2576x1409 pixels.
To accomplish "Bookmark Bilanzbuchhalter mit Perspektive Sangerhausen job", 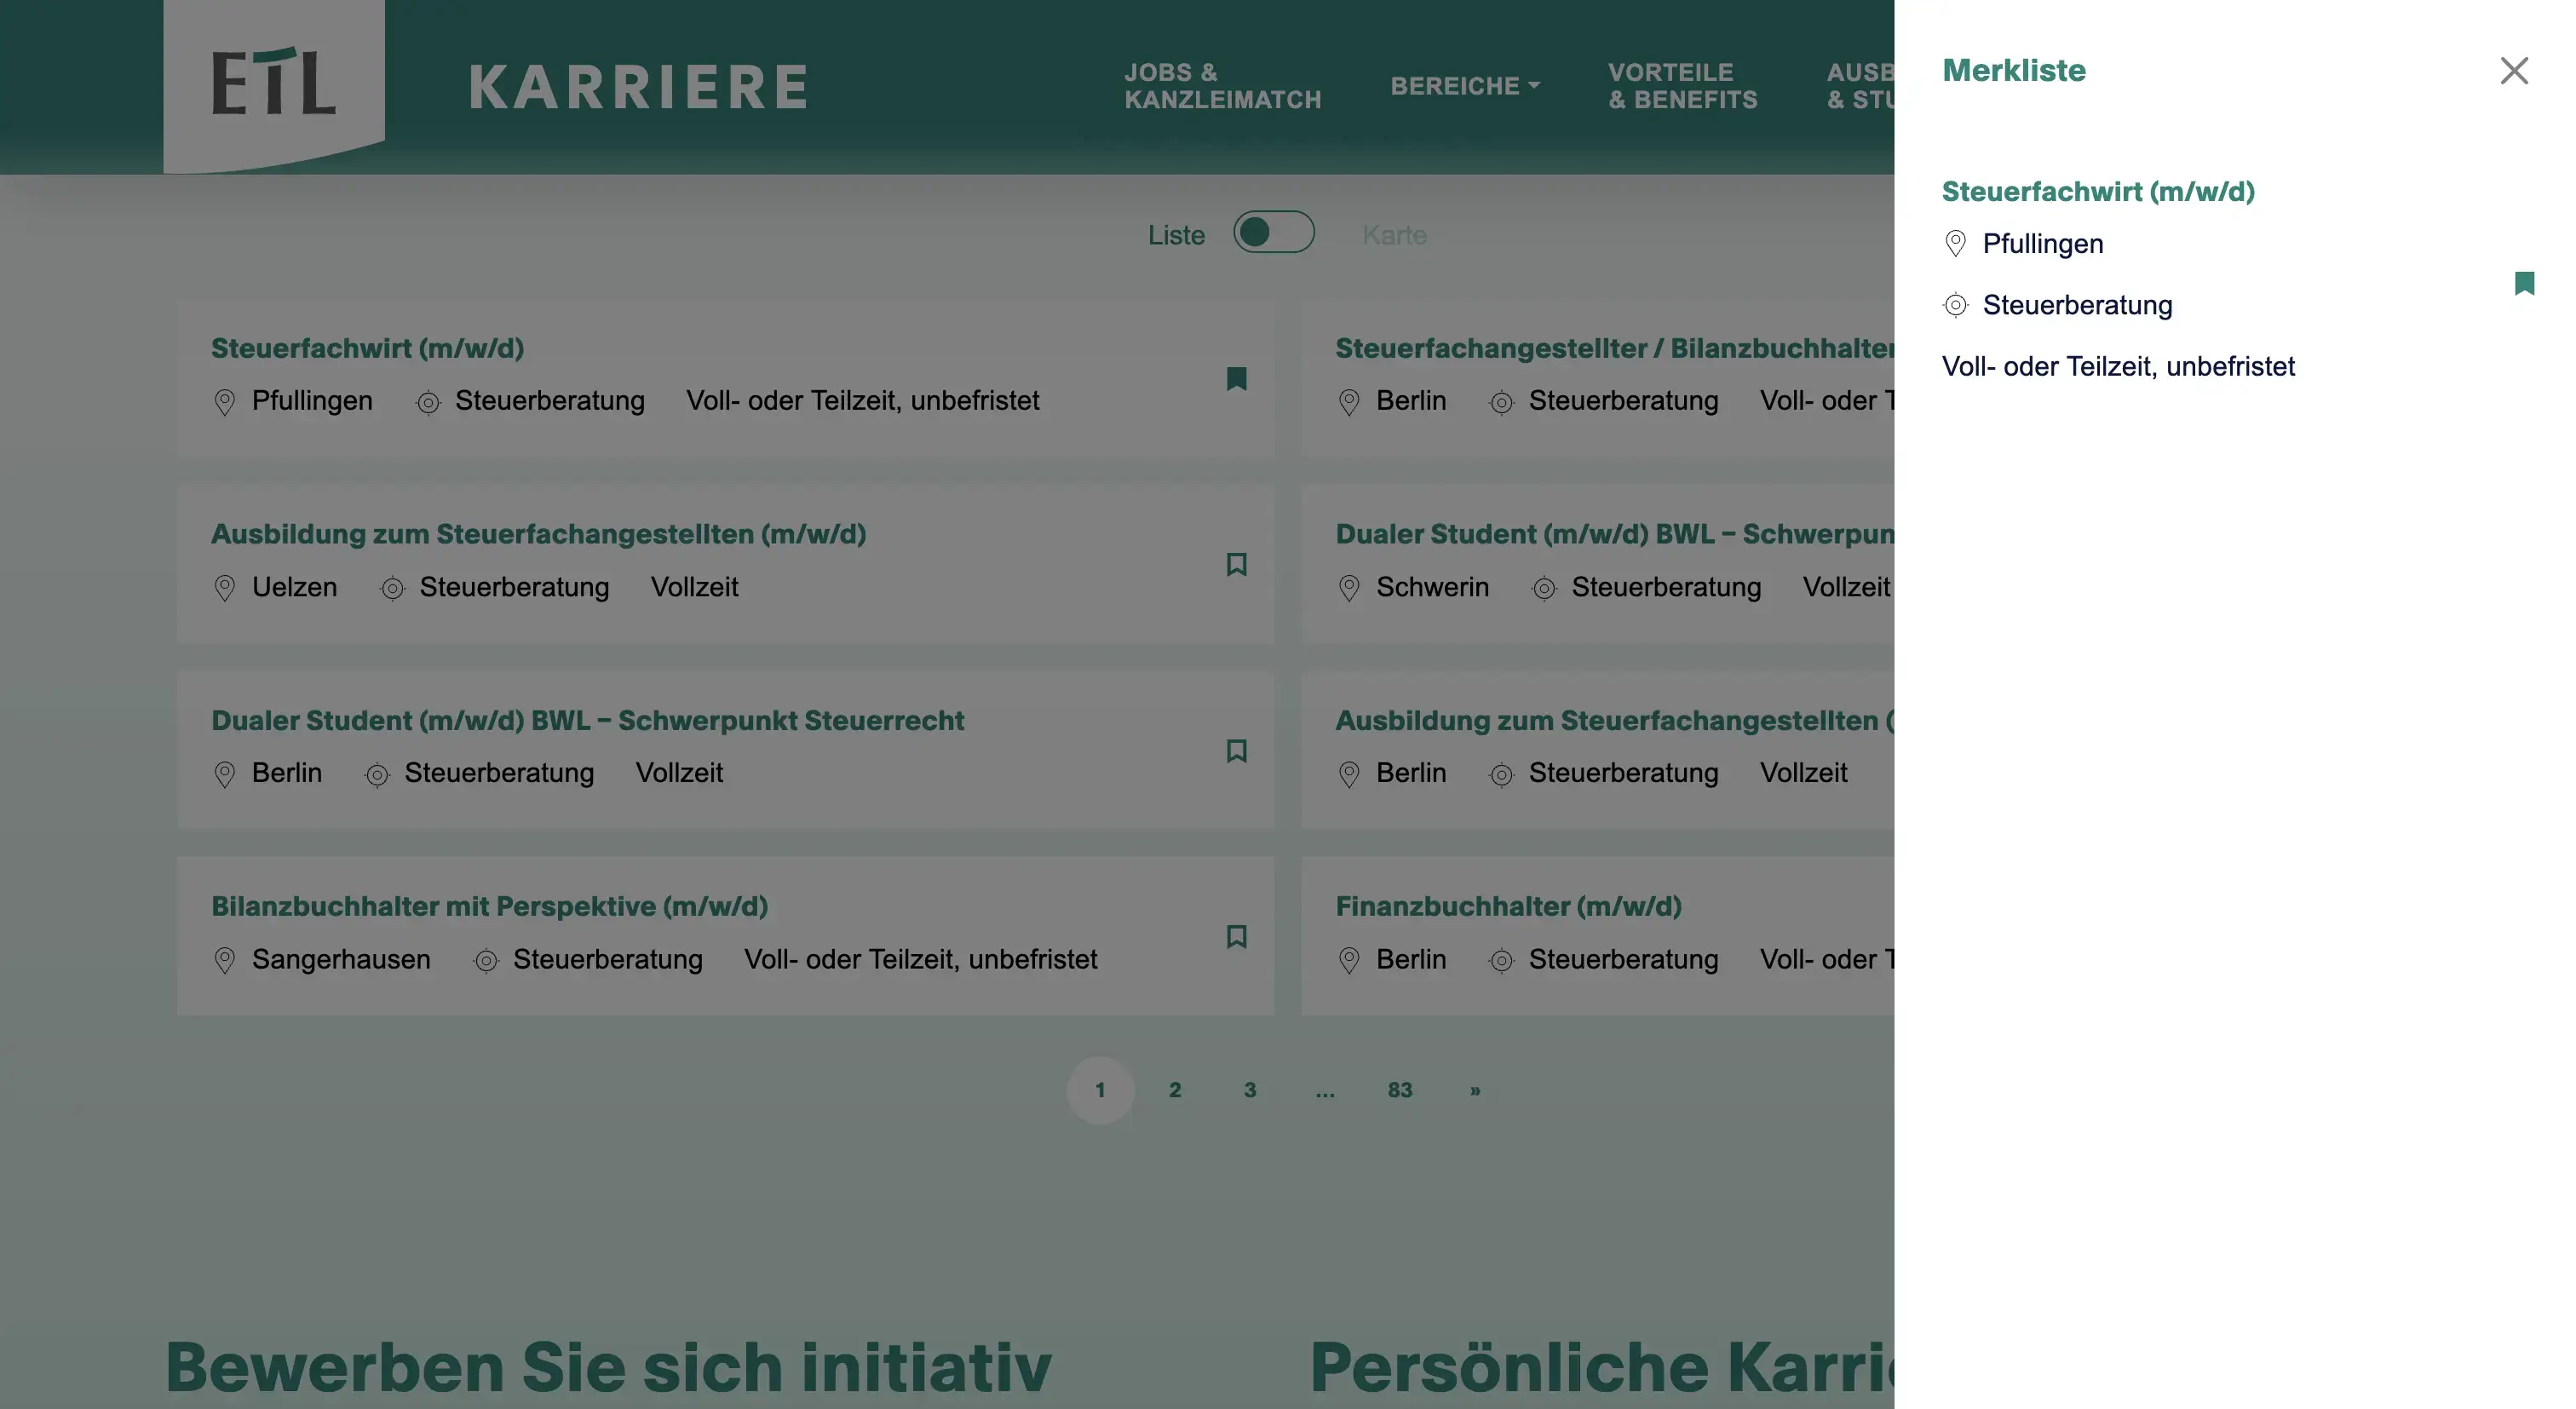I will pos(1236,937).
